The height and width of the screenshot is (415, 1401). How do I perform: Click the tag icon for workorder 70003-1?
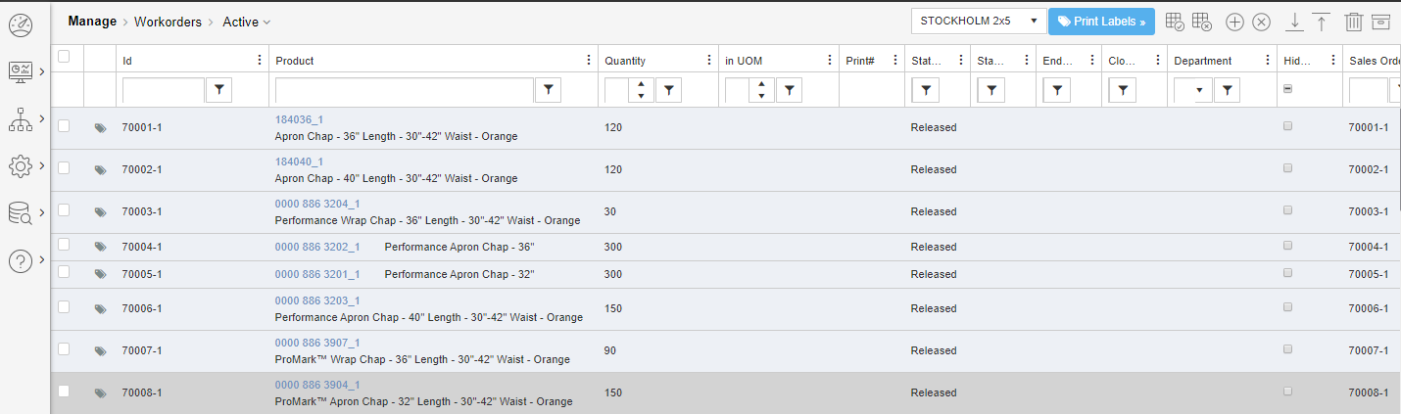(100, 212)
